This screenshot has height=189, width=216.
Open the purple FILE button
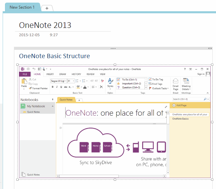[x=25, y=74]
